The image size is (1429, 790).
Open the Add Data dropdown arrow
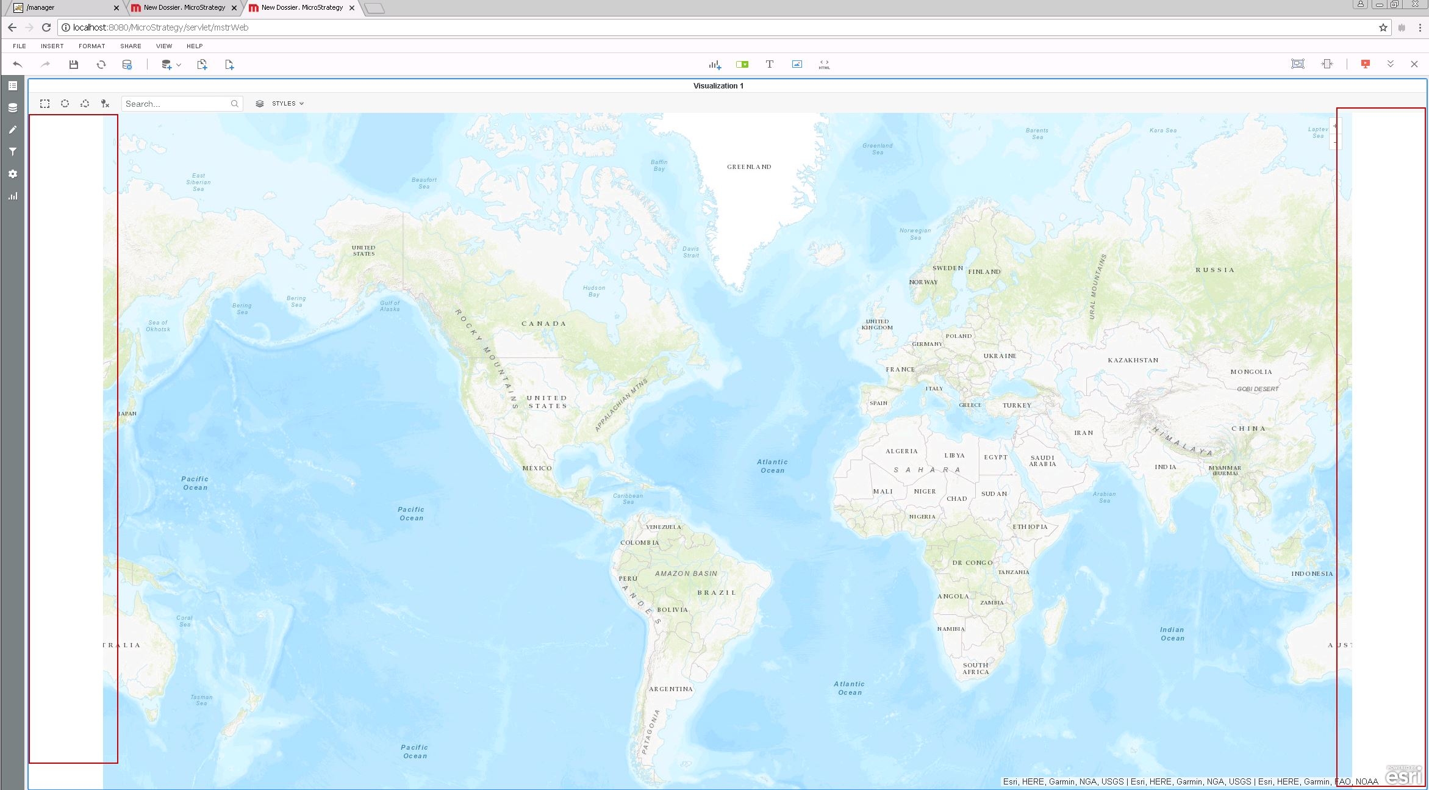coord(179,65)
